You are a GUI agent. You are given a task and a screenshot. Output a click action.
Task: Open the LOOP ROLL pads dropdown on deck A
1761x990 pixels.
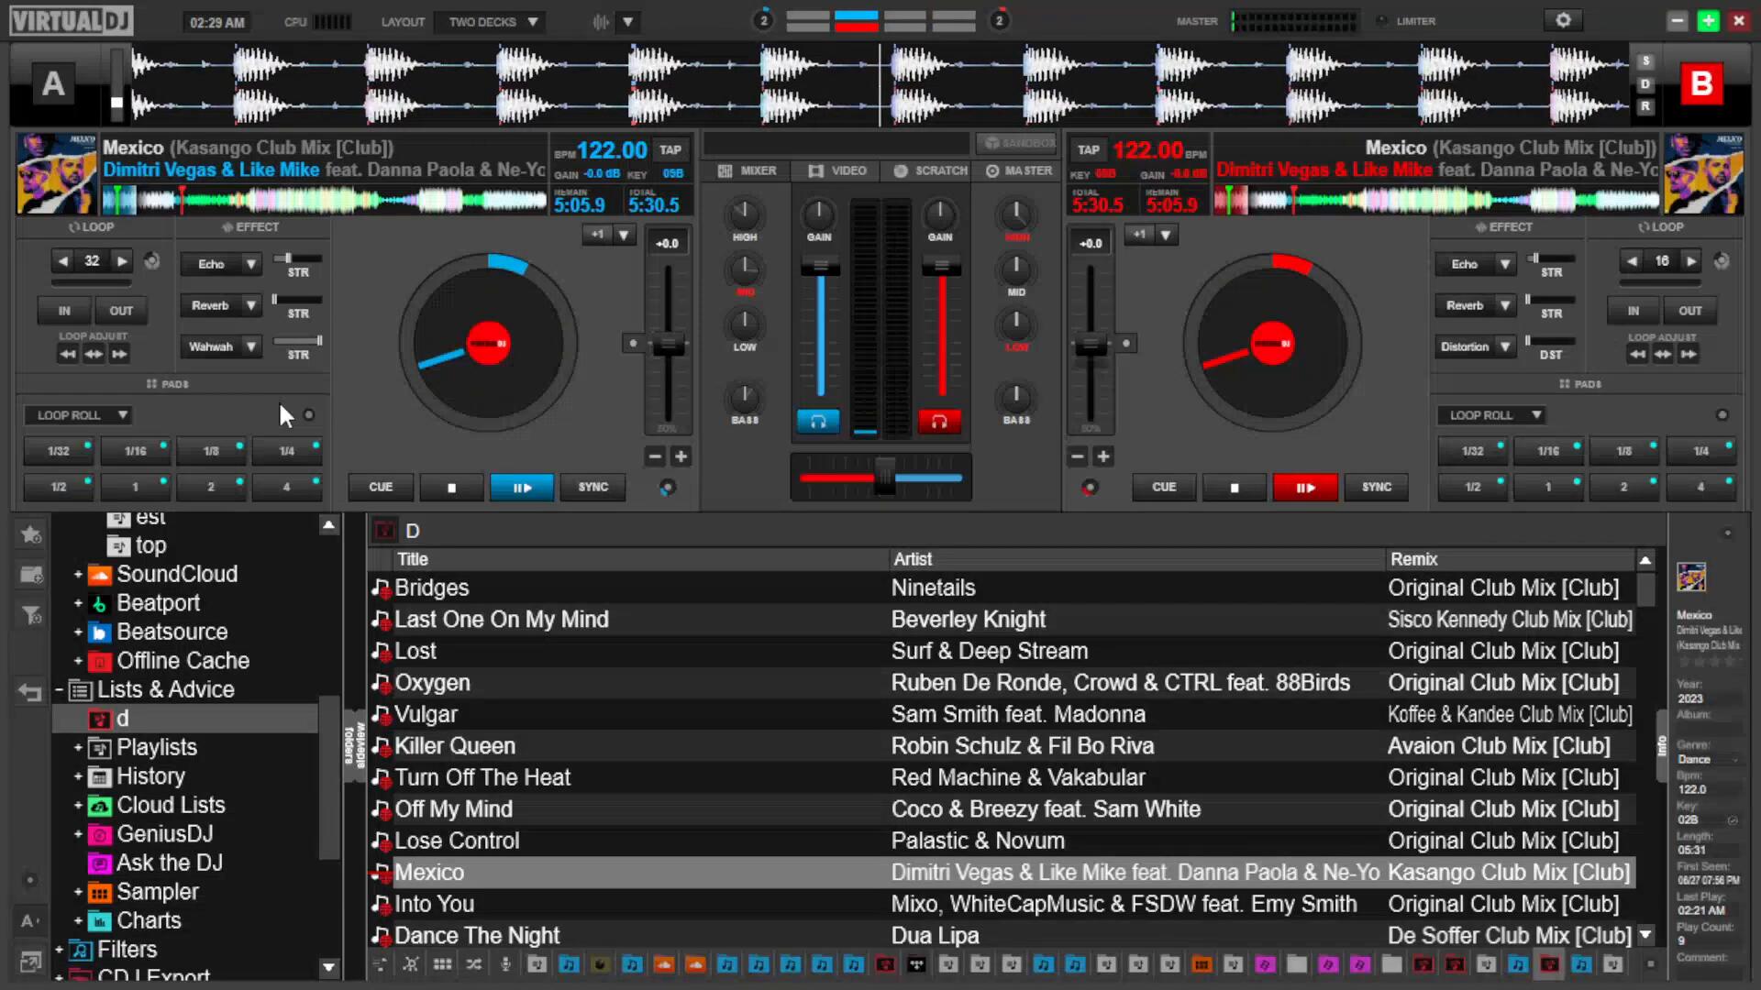click(x=122, y=415)
